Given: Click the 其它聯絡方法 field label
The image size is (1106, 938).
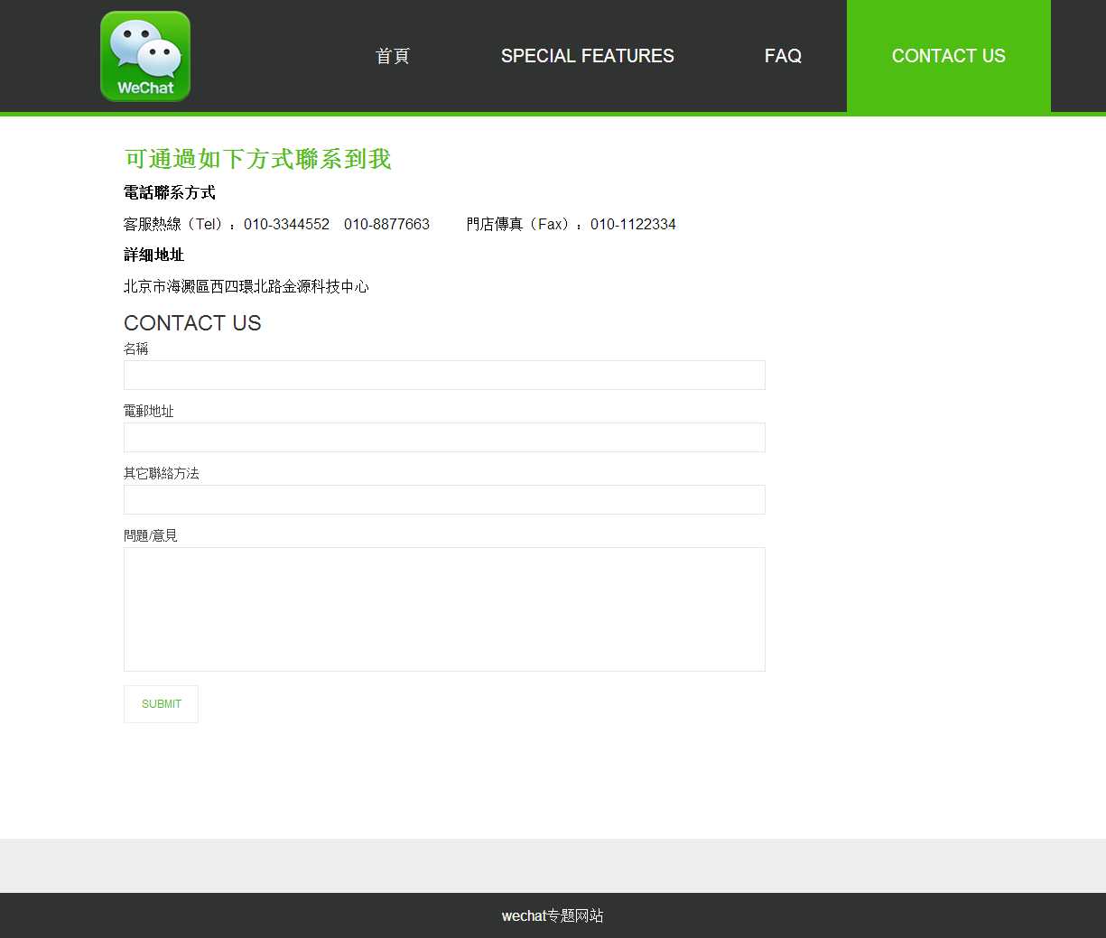Looking at the screenshot, I should [162, 473].
